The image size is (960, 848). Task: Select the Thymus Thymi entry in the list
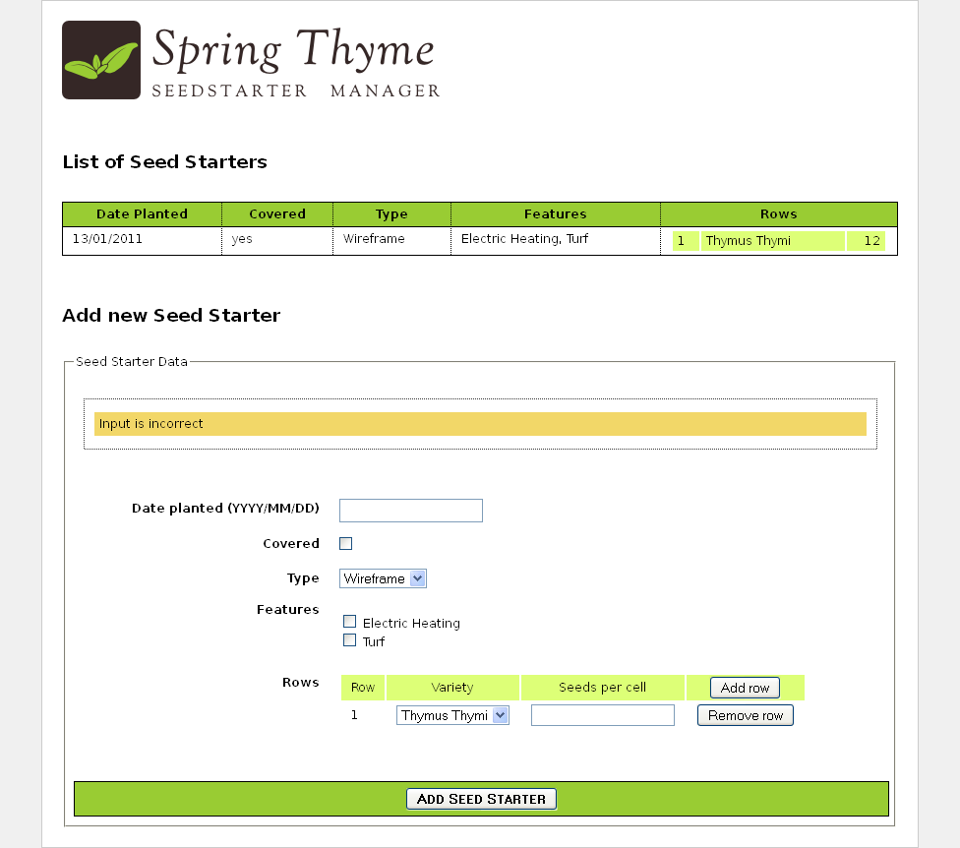(771, 240)
